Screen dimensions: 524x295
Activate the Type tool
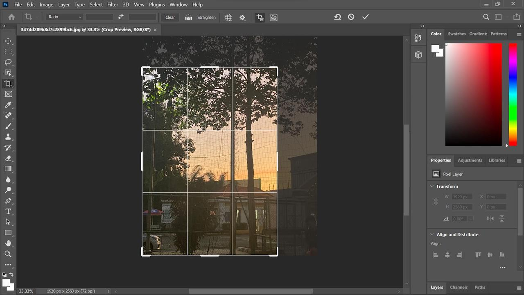tap(8, 211)
